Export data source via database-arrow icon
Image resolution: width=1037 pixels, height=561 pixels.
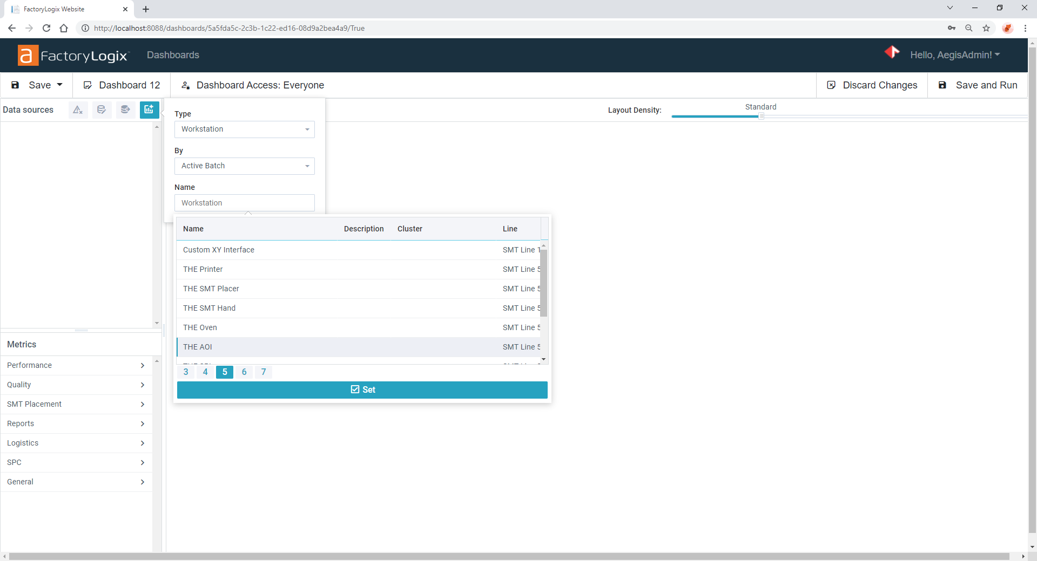[125, 110]
